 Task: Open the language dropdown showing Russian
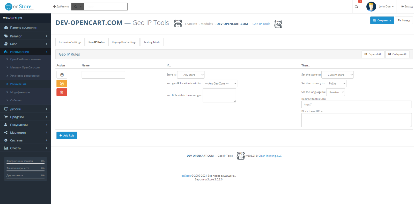335,92
